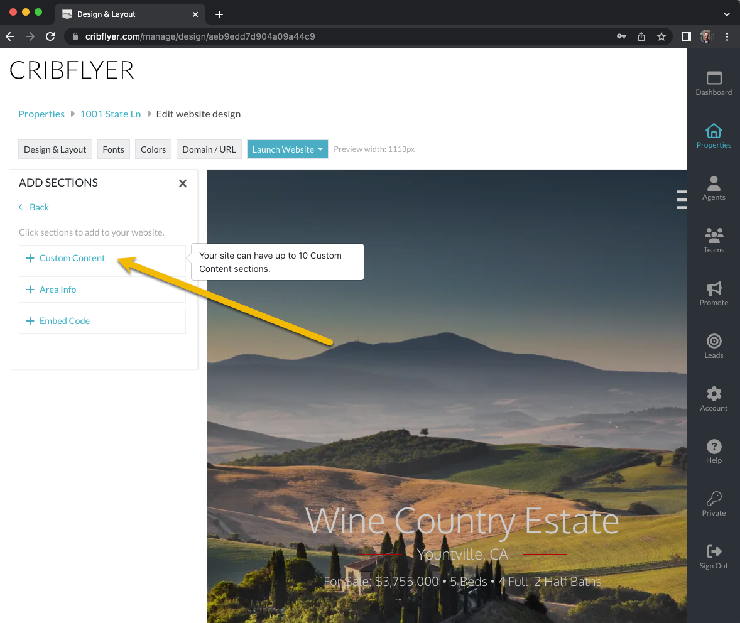Click the CRIBFLYER logo
Image resolution: width=740 pixels, height=623 pixels.
coord(72,70)
